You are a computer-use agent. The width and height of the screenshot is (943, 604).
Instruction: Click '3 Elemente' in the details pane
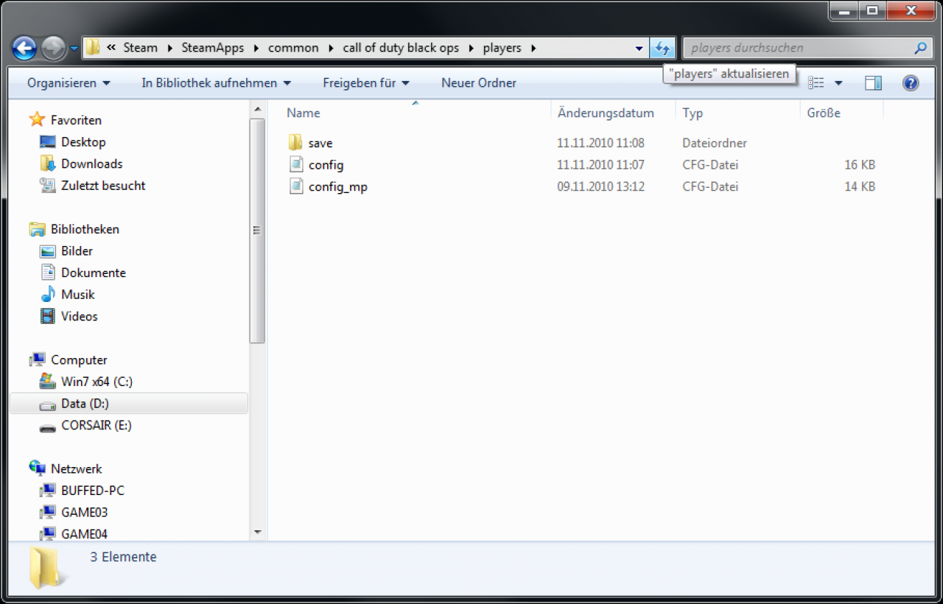click(123, 557)
